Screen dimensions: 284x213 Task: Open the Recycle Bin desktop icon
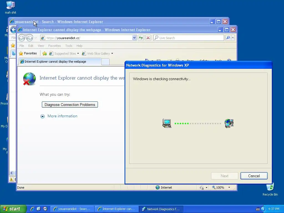coord(270,189)
